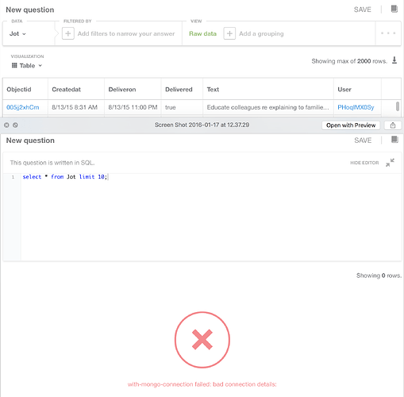This screenshot has width=404, height=397.
Task: Click the Open with Preview button
Action: pyautogui.click(x=351, y=125)
